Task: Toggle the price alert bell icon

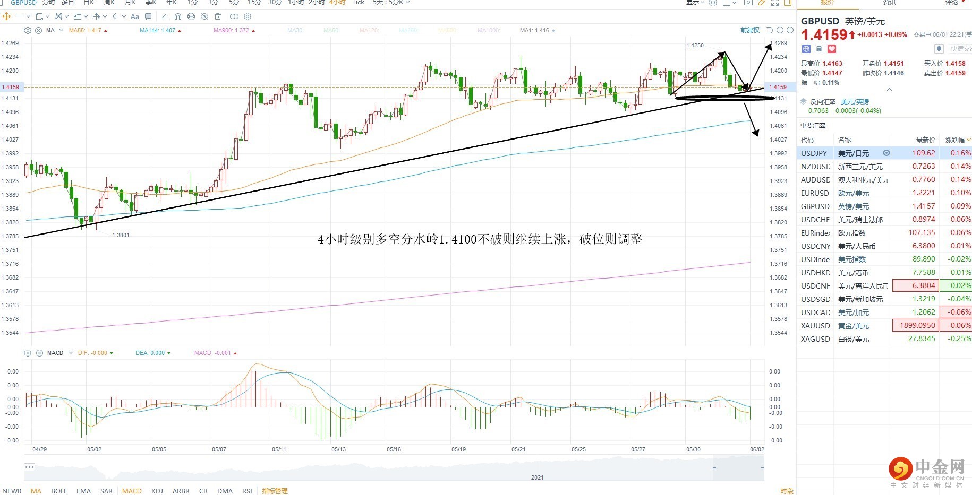Action: pyautogui.click(x=939, y=49)
